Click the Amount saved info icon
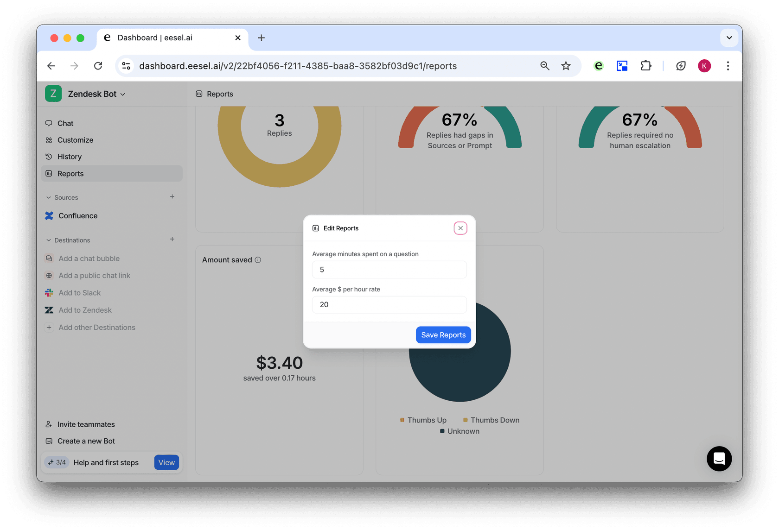Screen dimensions: 779x530 [258, 260]
